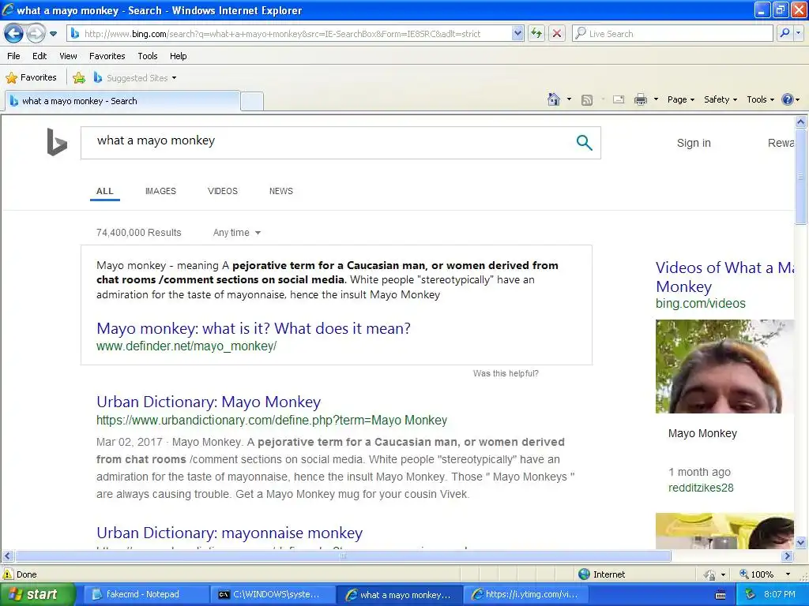Click the browser Forward arrow button
This screenshot has height=606, width=809.
pyautogui.click(x=35, y=33)
